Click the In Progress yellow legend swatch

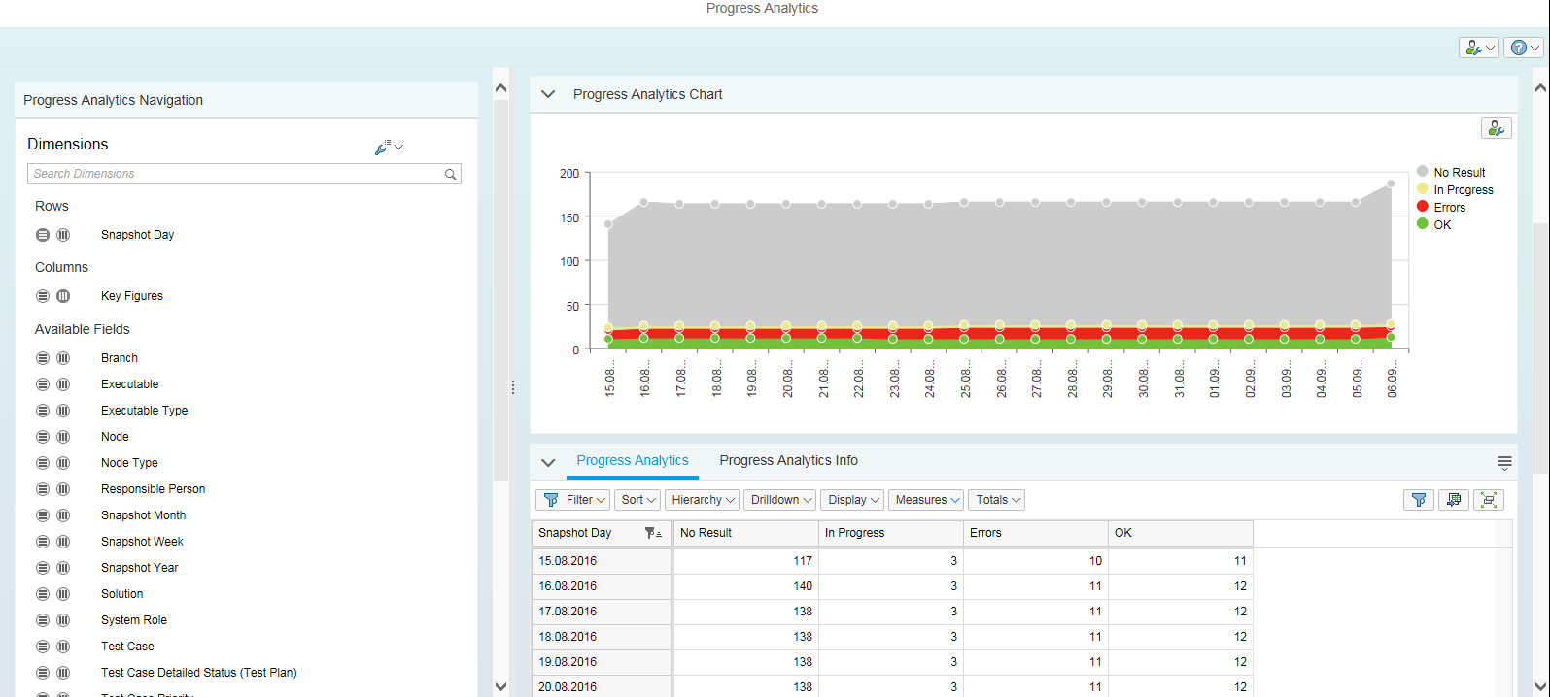(1423, 189)
